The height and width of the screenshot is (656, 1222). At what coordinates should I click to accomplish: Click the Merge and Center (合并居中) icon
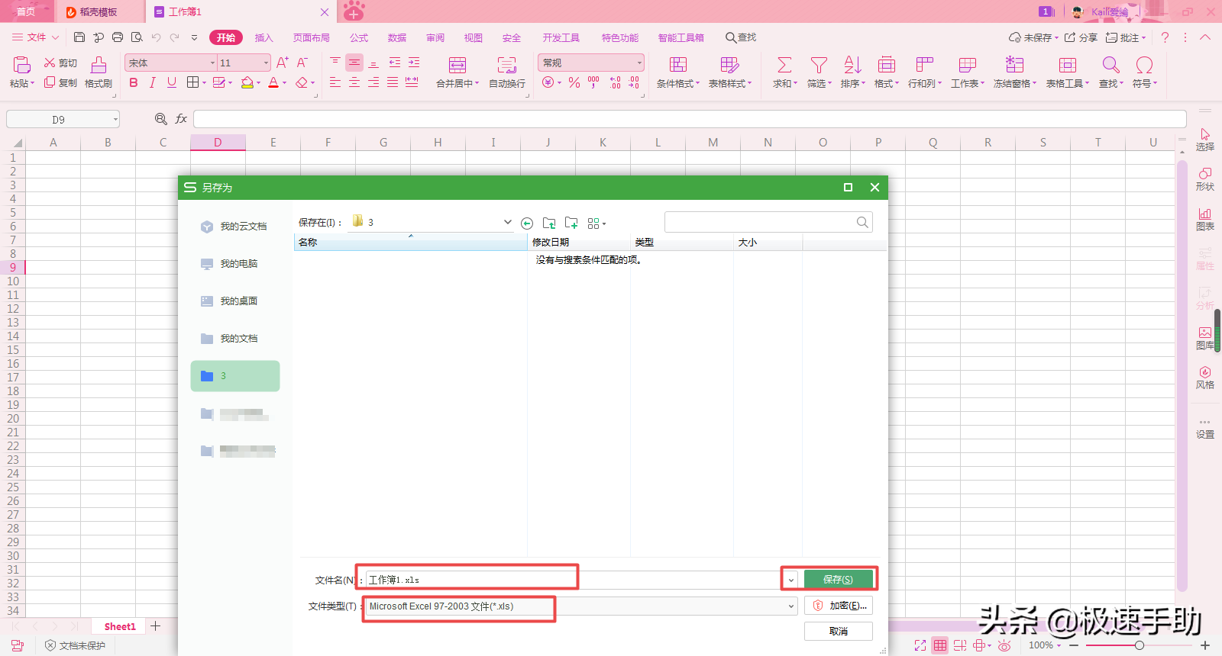(457, 66)
